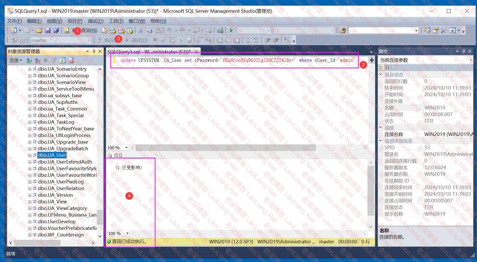Toggle auto-hide pin on the 属性 panel
This screenshot has width=477, height=262.
tap(464, 52)
